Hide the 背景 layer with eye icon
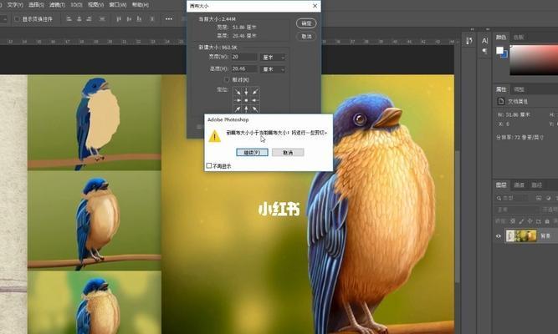Image resolution: width=558 pixels, height=334 pixels. coord(499,236)
